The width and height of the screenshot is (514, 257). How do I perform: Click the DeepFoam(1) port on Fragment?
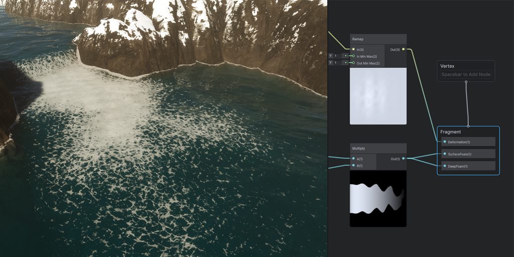pos(445,166)
